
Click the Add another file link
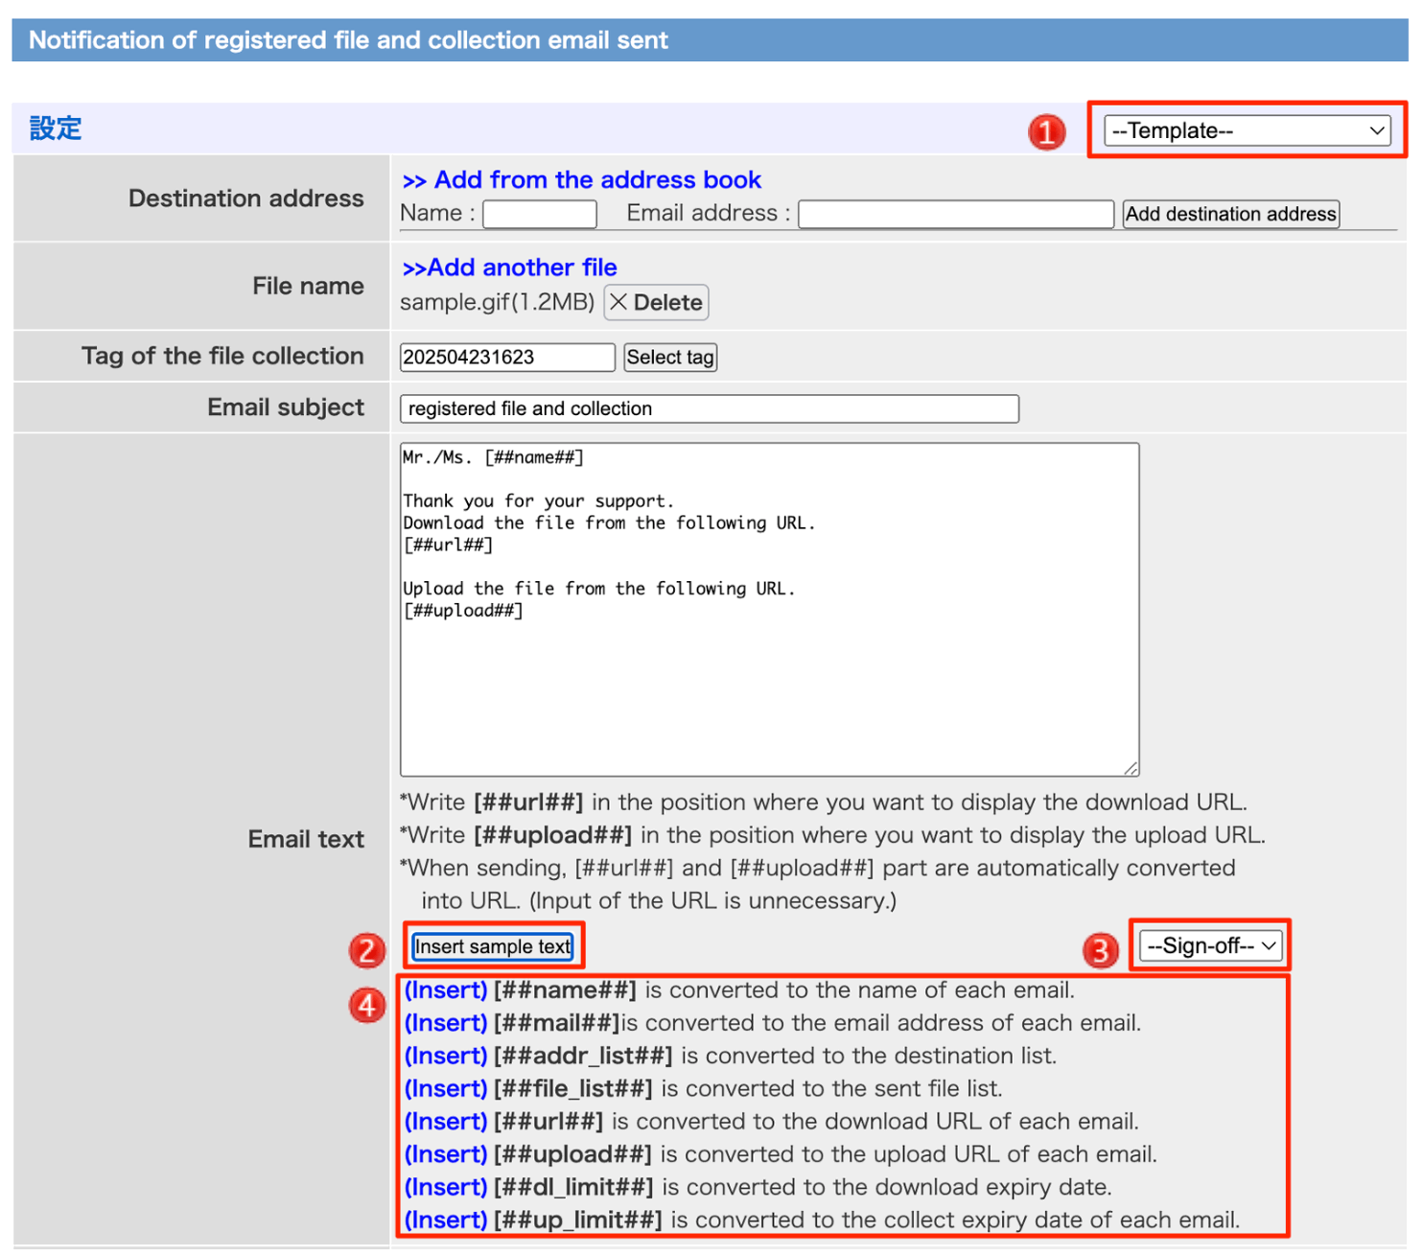click(x=509, y=267)
